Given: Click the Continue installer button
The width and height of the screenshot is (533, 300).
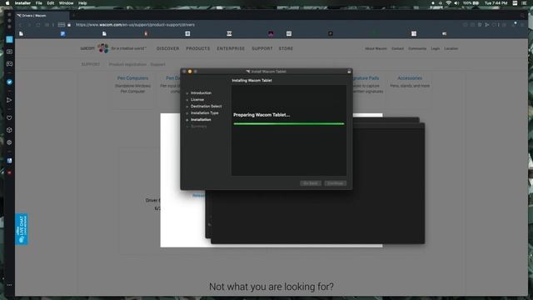Looking at the screenshot, I should (335, 183).
